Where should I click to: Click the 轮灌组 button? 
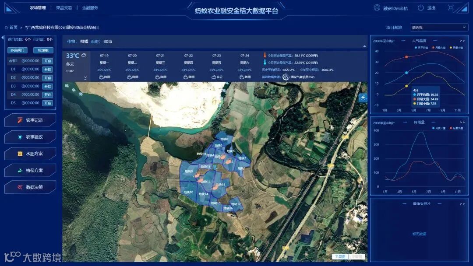pos(43,50)
